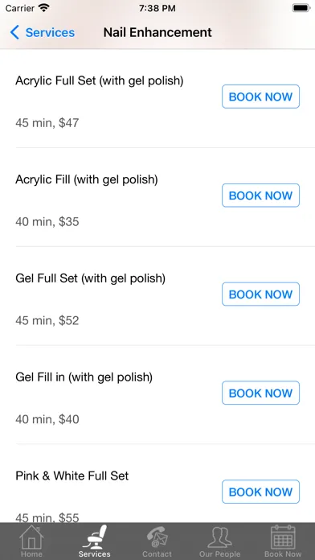
Task: Select Gel Fill in (with gel polish) title
Action: click(x=84, y=377)
